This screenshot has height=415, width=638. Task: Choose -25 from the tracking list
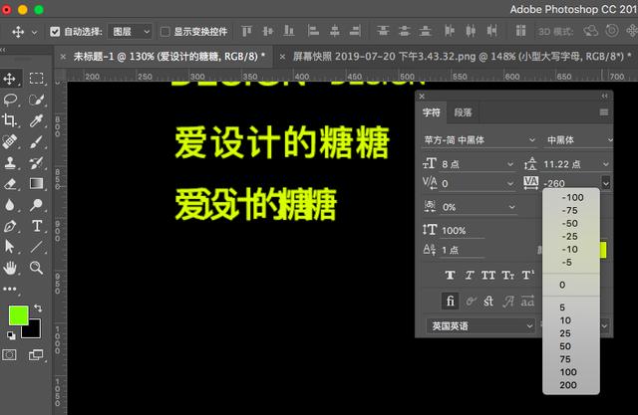[569, 236]
